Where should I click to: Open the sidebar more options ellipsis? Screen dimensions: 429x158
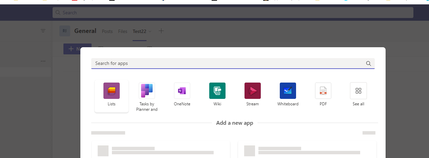[43, 61]
